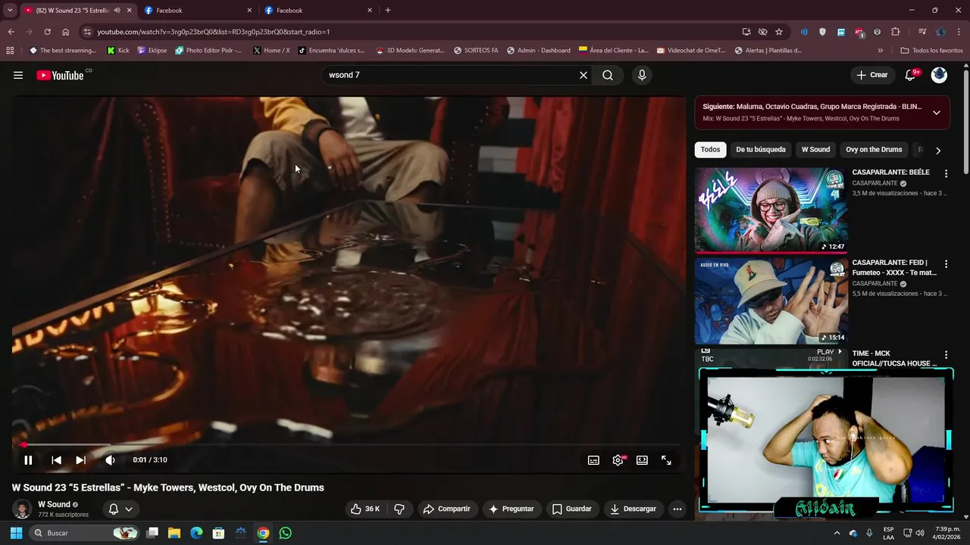The image size is (970, 545).
Task: Open the Kick bookmark
Action: [118, 51]
